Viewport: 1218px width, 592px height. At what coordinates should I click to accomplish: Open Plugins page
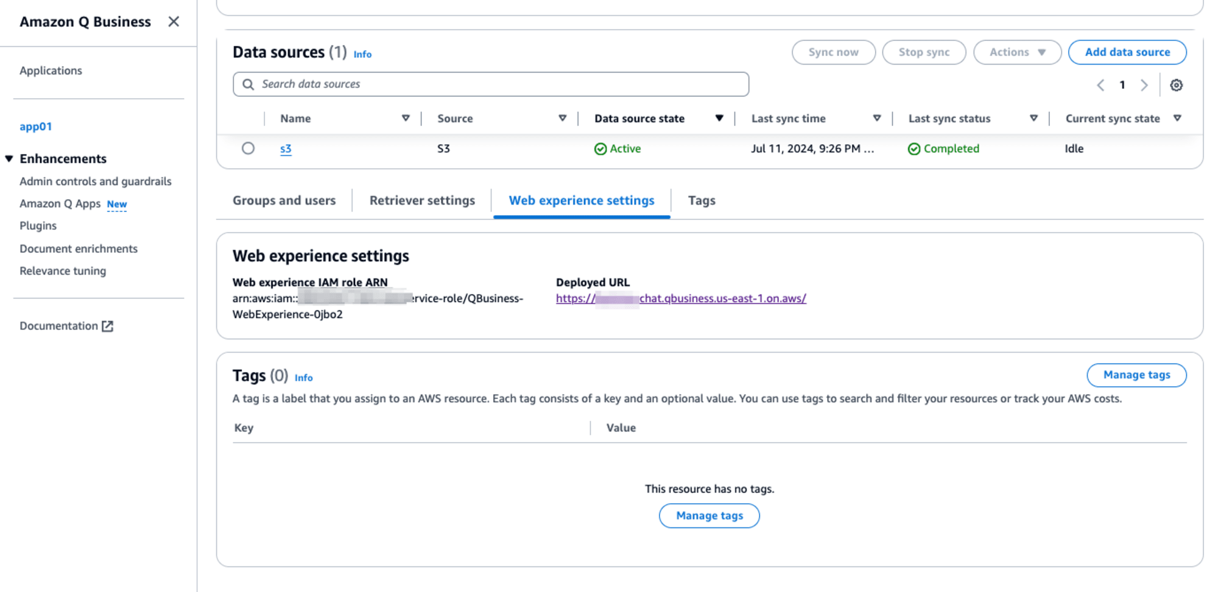pyautogui.click(x=38, y=226)
